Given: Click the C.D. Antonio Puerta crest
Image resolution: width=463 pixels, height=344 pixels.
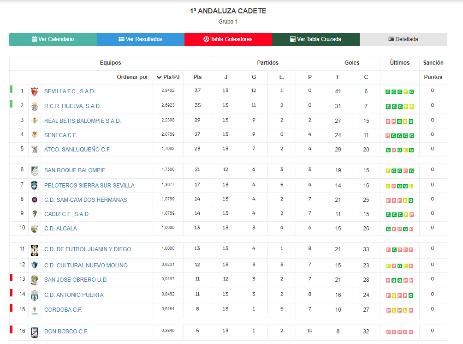Looking at the screenshot, I should [35, 296].
